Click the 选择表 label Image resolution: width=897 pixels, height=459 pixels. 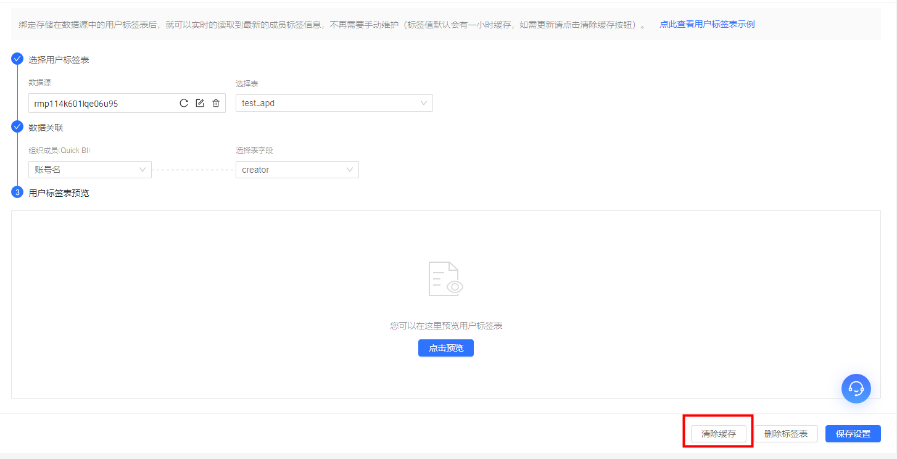coord(247,83)
